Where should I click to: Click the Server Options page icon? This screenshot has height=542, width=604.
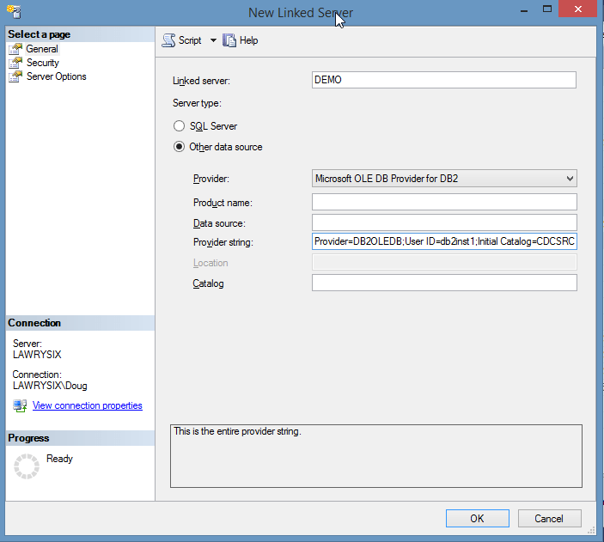click(15, 76)
